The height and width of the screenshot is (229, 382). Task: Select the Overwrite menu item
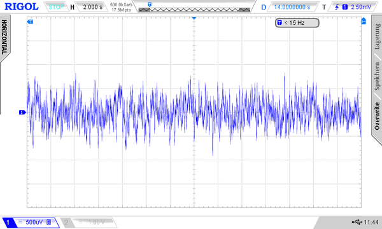[x=377, y=116]
